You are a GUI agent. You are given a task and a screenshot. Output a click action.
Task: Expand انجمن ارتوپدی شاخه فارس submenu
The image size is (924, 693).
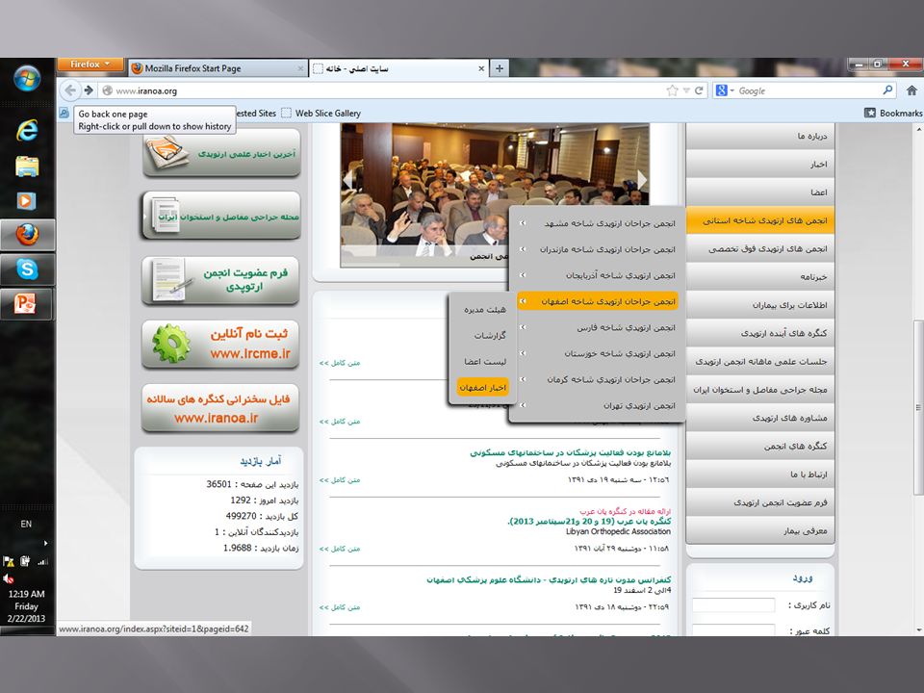coord(523,327)
